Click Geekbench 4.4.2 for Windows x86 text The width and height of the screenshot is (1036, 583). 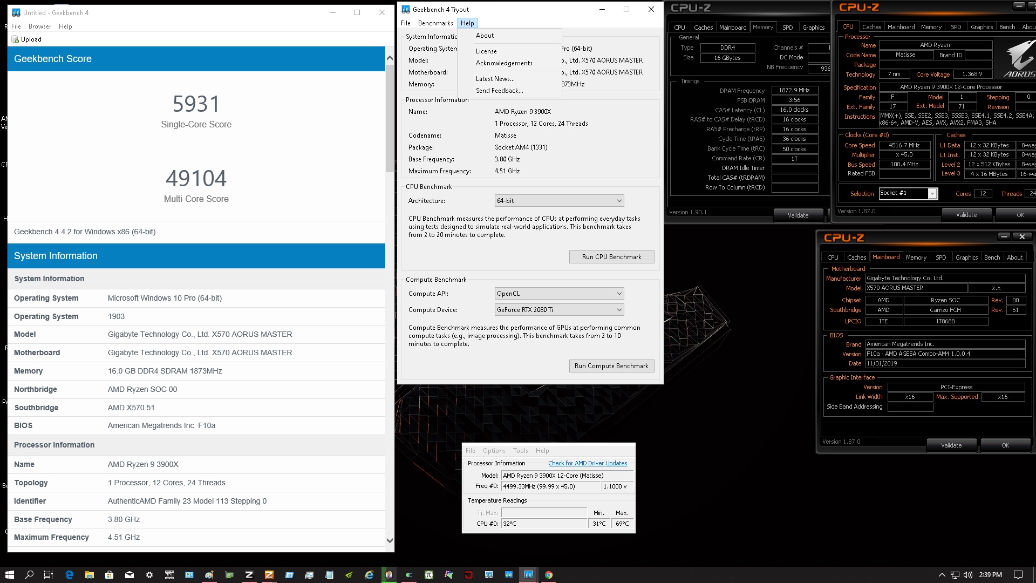pyautogui.click(x=85, y=232)
